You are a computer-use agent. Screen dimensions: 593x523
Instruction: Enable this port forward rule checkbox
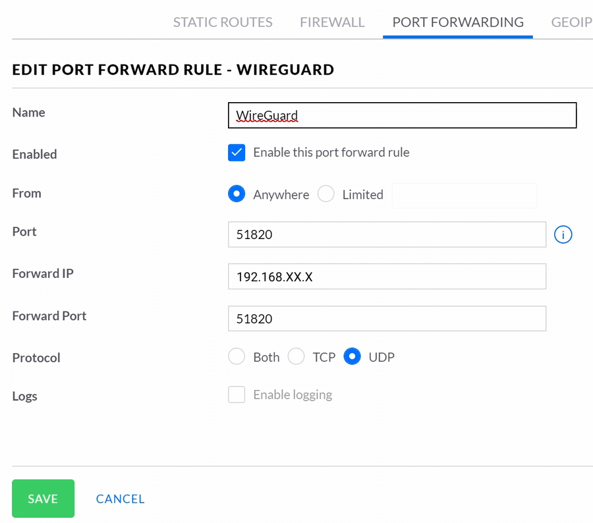click(x=237, y=152)
